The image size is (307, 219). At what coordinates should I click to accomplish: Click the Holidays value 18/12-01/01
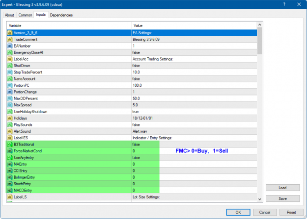[x=143, y=118]
